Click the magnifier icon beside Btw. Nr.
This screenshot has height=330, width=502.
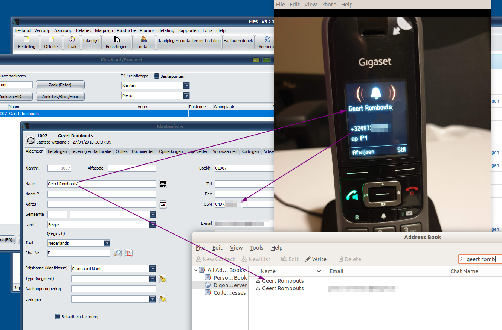[117, 253]
